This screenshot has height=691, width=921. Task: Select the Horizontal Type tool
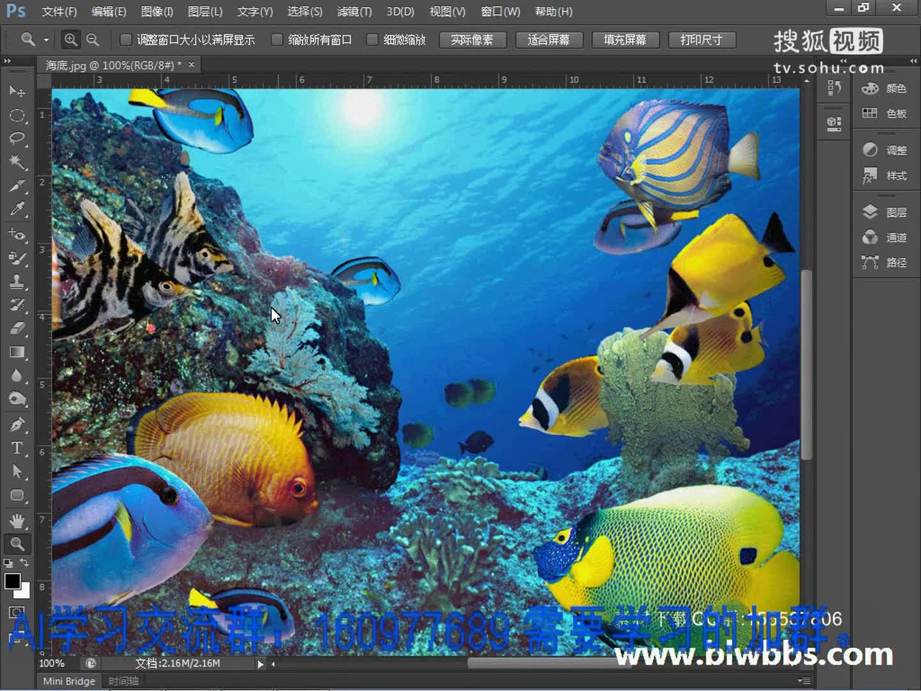coord(17,448)
